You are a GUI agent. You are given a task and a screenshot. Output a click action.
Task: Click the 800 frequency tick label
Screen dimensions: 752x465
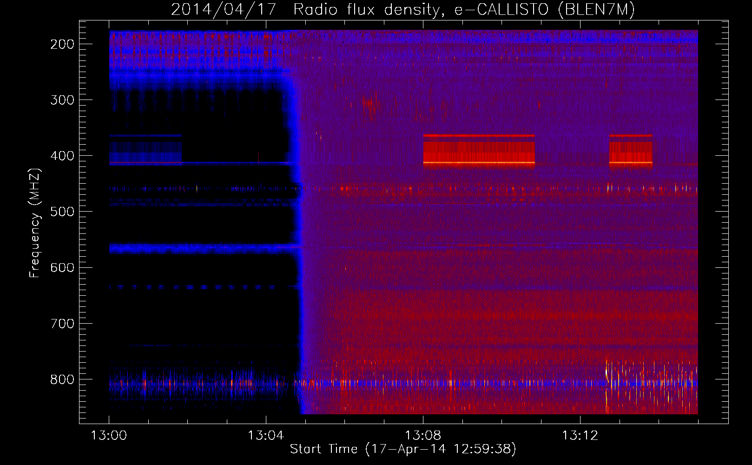point(62,379)
